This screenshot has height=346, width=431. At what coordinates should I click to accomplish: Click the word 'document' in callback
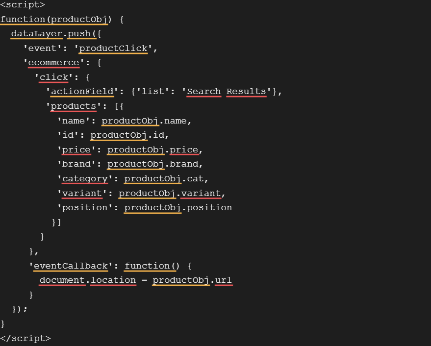pos(62,280)
